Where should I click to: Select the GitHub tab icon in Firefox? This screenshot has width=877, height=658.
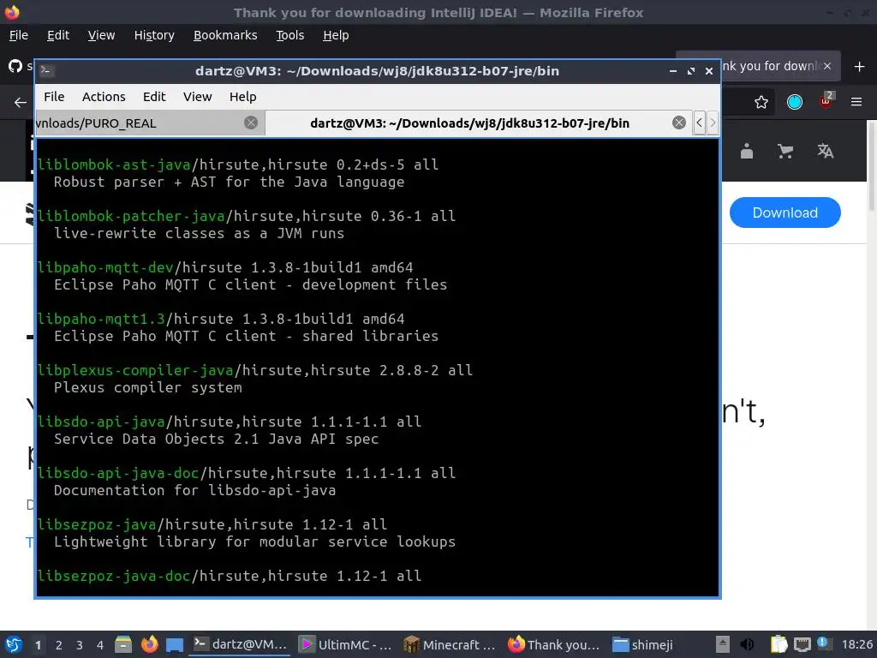coord(15,66)
